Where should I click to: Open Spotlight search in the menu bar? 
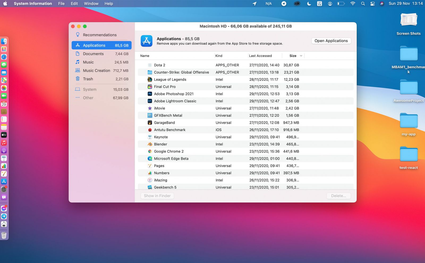click(x=363, y=3)
